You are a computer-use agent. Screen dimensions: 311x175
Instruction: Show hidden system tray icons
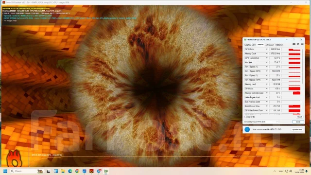(x=275, y=171)
